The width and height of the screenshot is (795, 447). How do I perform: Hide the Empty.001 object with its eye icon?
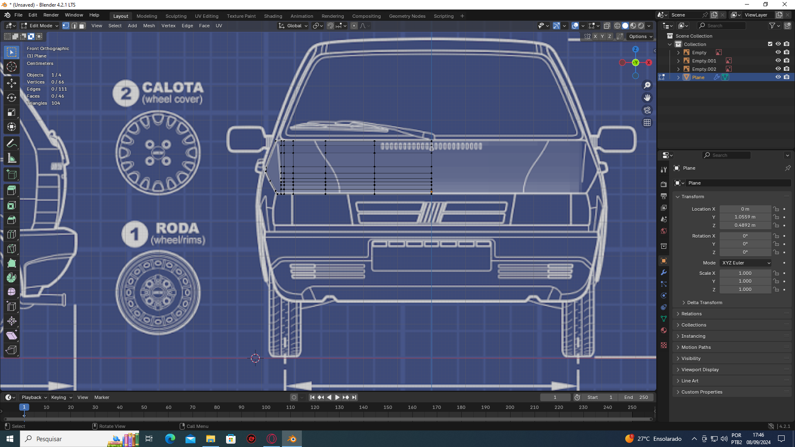tap(778, 61)
